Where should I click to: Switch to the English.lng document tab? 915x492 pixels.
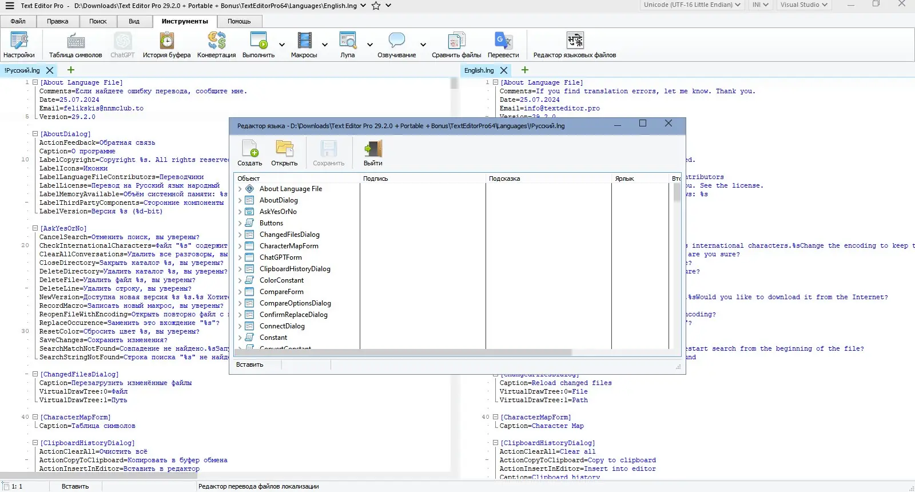coord(479,70)
